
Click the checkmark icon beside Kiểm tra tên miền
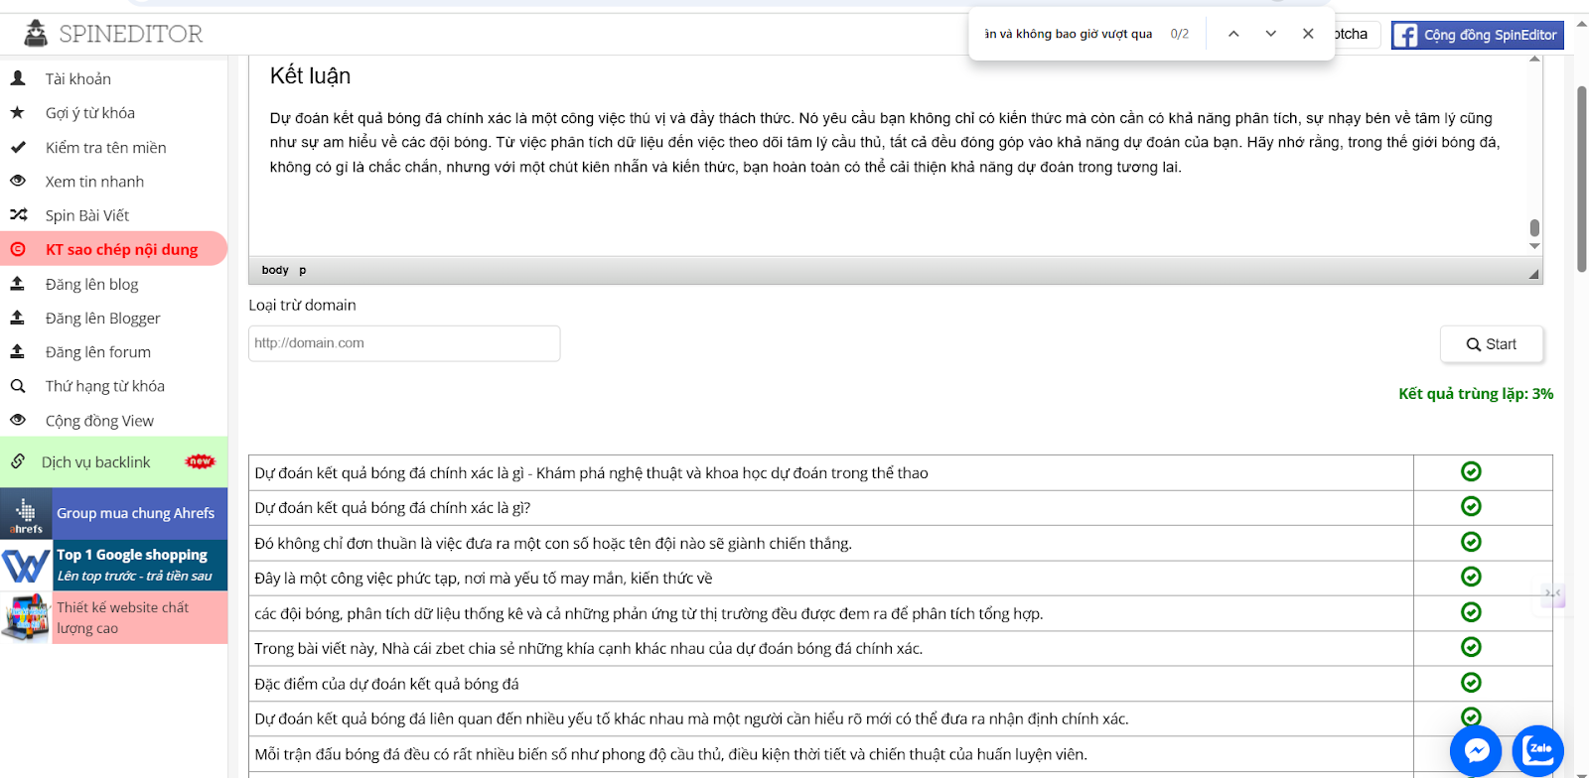click(18, 147)
